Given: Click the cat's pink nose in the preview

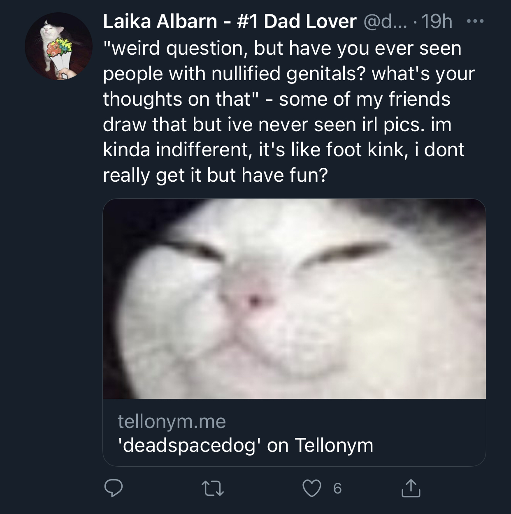Looking at the screenshot, I should [x=254, y=299].
